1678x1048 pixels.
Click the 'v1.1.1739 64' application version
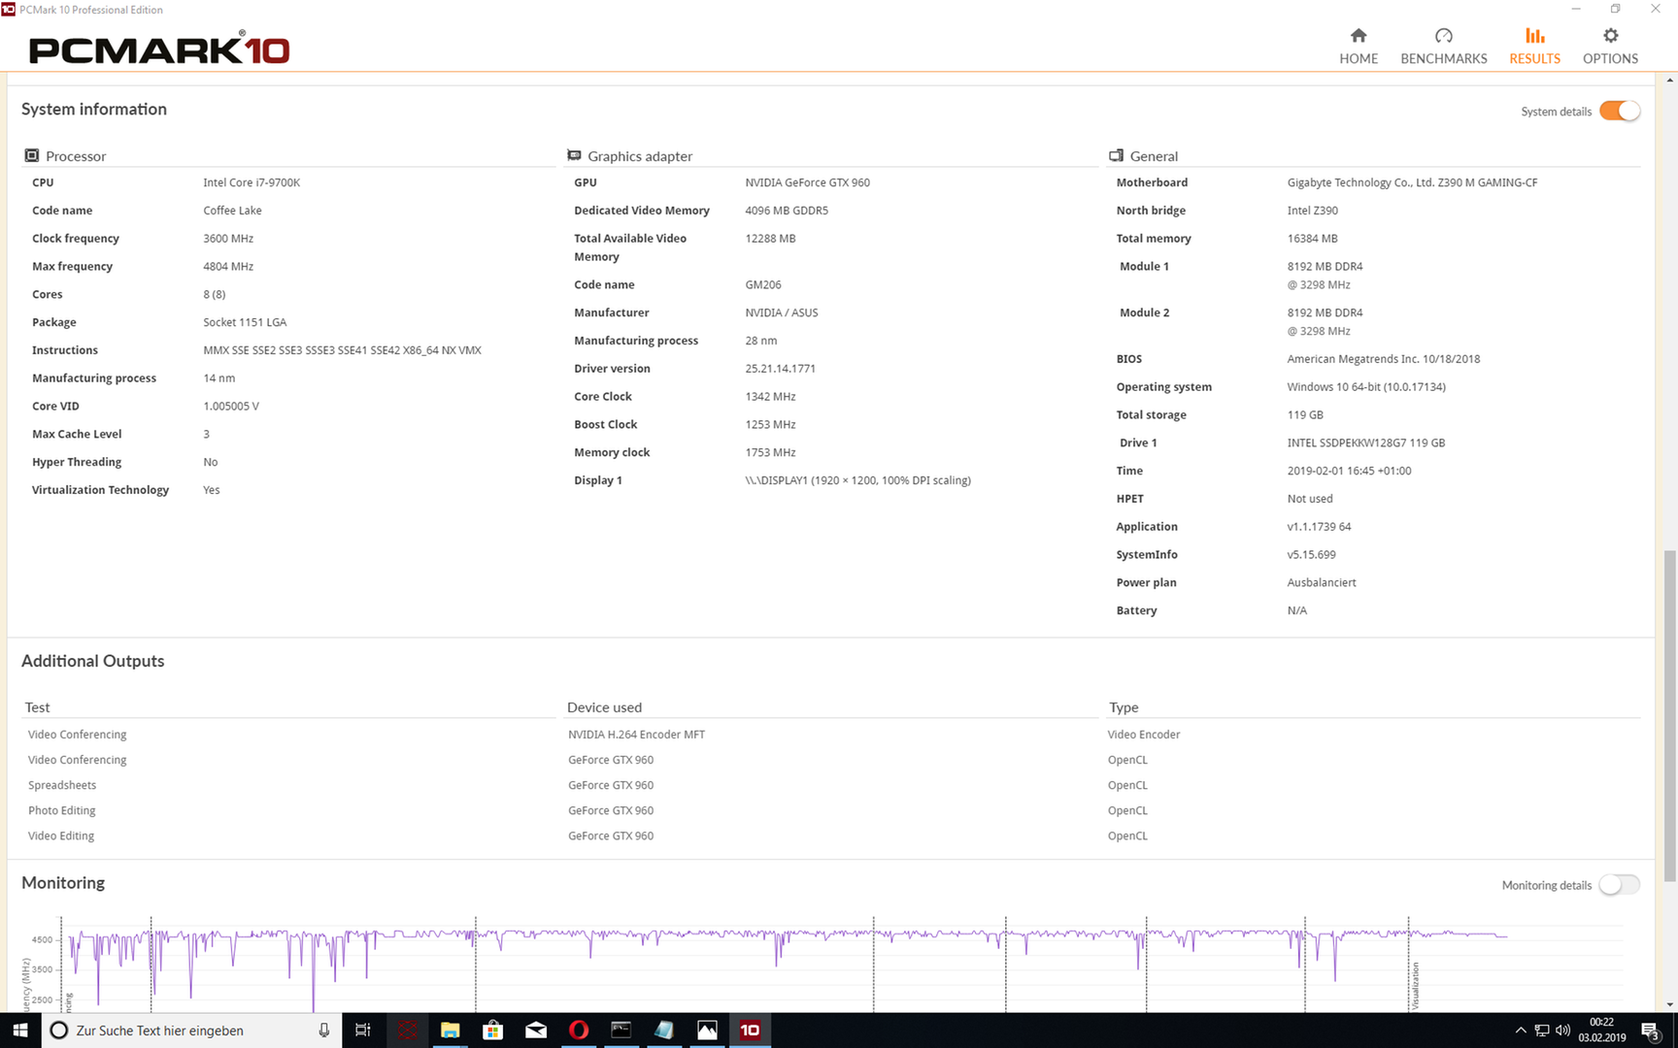1318,527
